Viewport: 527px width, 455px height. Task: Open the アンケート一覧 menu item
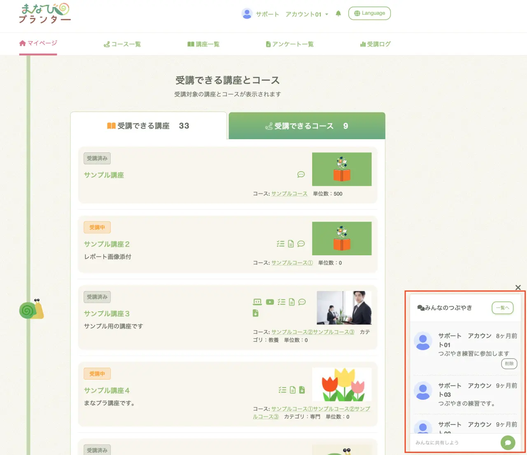click(x=289, y=44)
